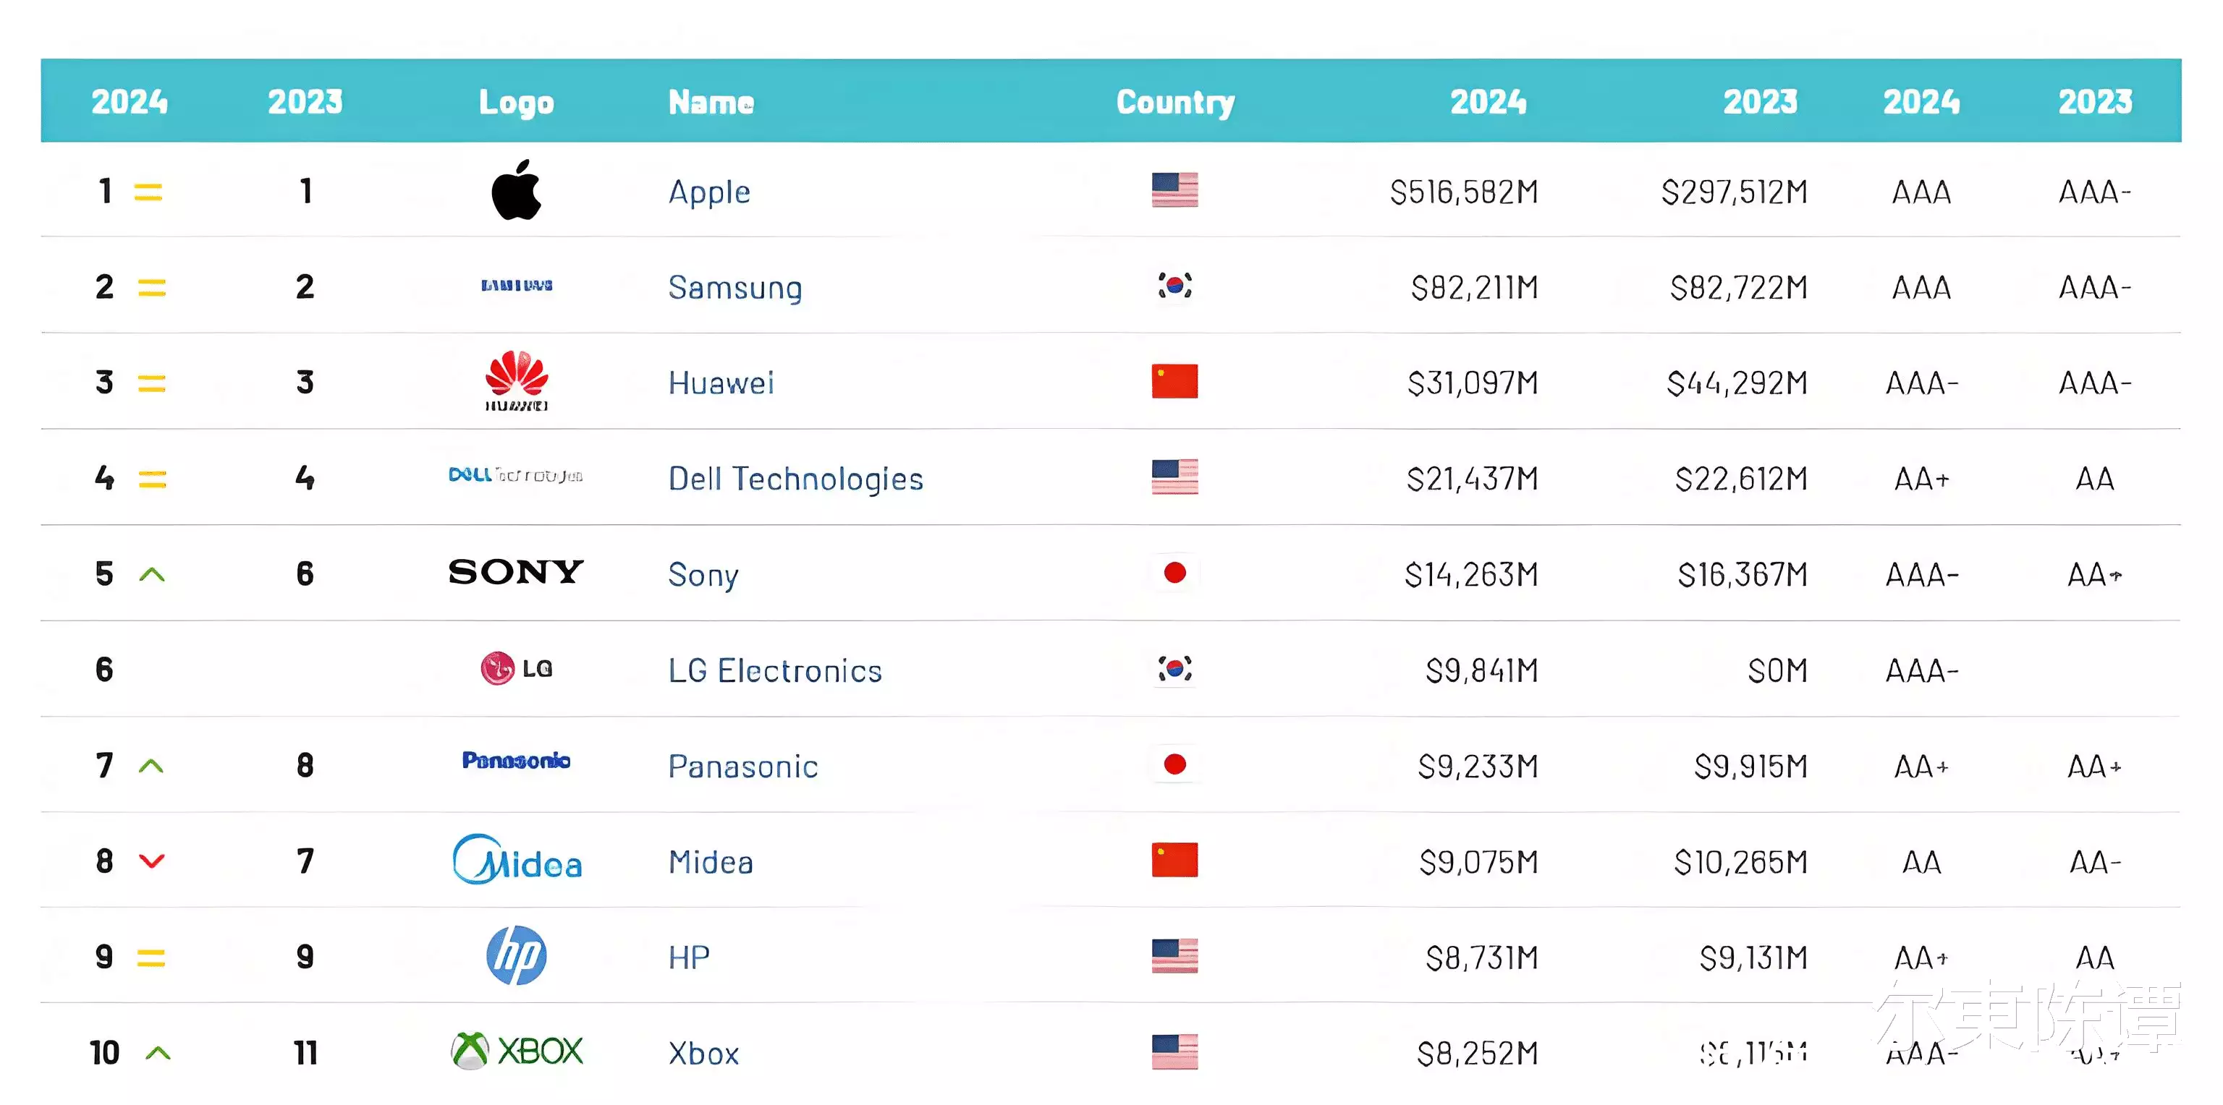Click the Apple logo icon
This screenshot has height=1105, width=2223.
click(x=516, y=189)
